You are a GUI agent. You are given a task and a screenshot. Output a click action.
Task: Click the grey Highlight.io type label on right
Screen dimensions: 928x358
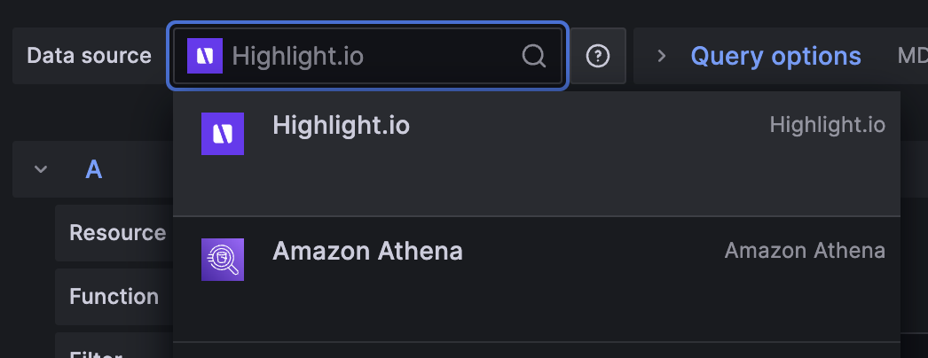click(827, 125)
